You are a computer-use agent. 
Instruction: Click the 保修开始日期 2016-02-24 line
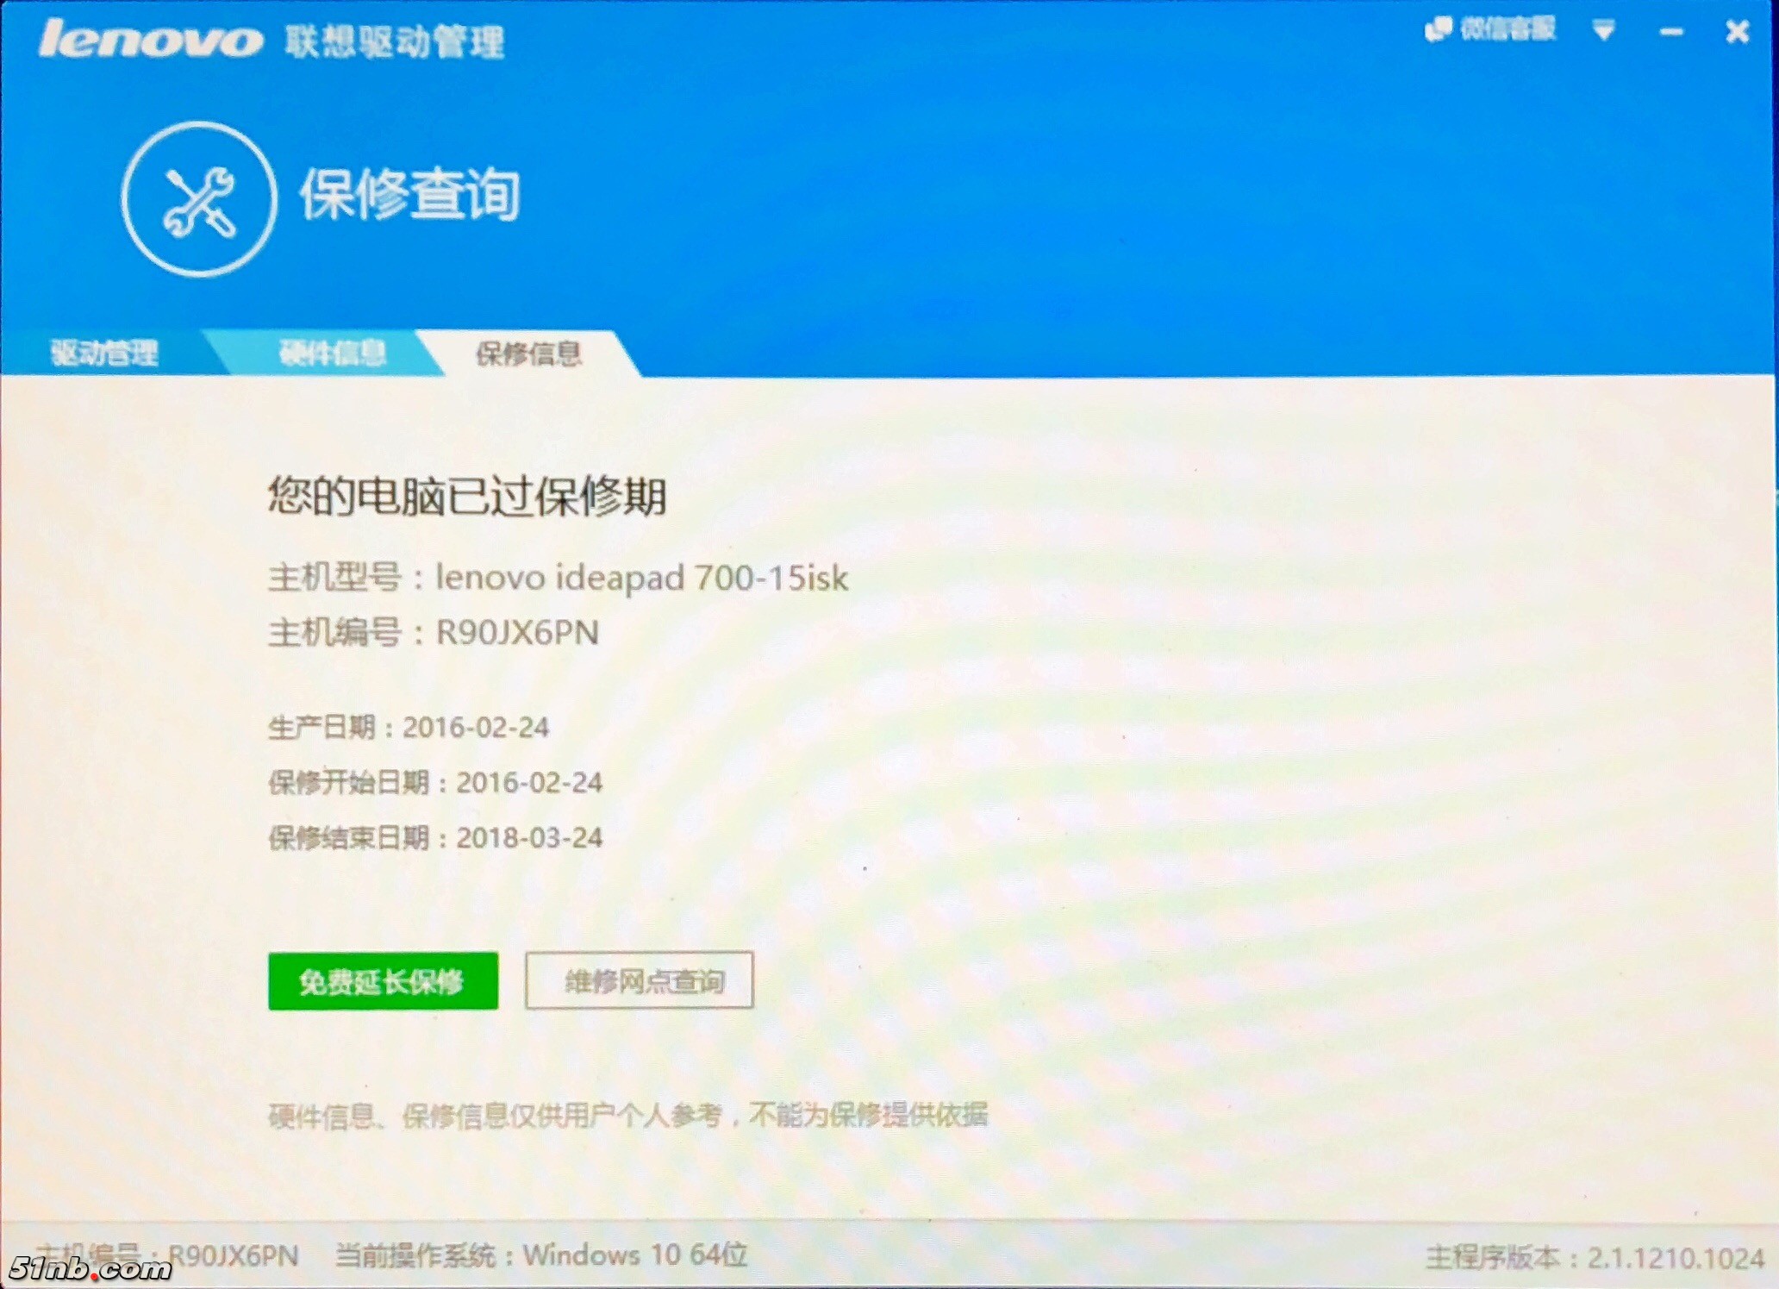click(435, 782)
